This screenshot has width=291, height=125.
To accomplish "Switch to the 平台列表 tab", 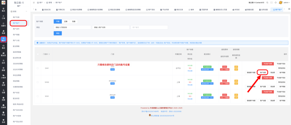I will (165, 9).
